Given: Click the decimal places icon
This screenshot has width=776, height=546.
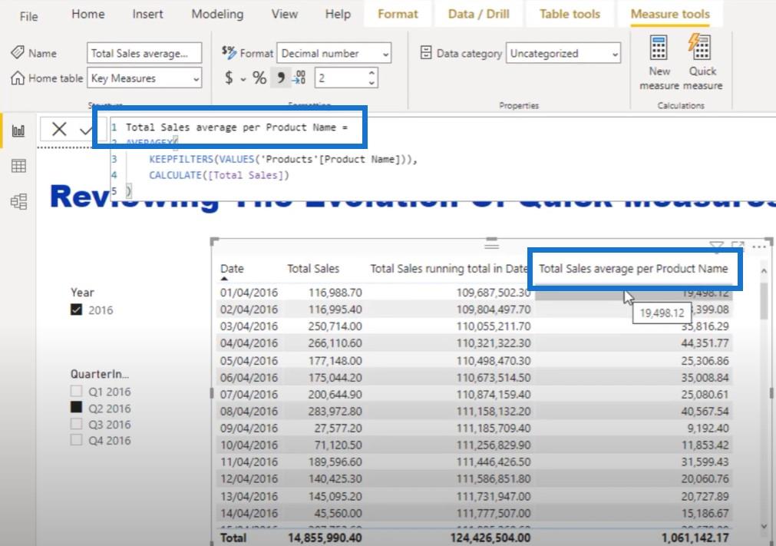Looking at the screenshot, I should click(x=299, y=78).
